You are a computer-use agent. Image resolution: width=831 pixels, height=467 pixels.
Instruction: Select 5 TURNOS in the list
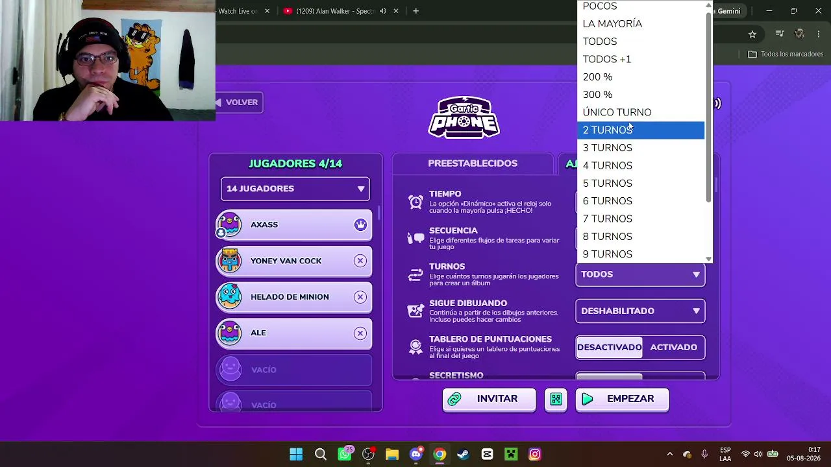(x=641, y=183)
